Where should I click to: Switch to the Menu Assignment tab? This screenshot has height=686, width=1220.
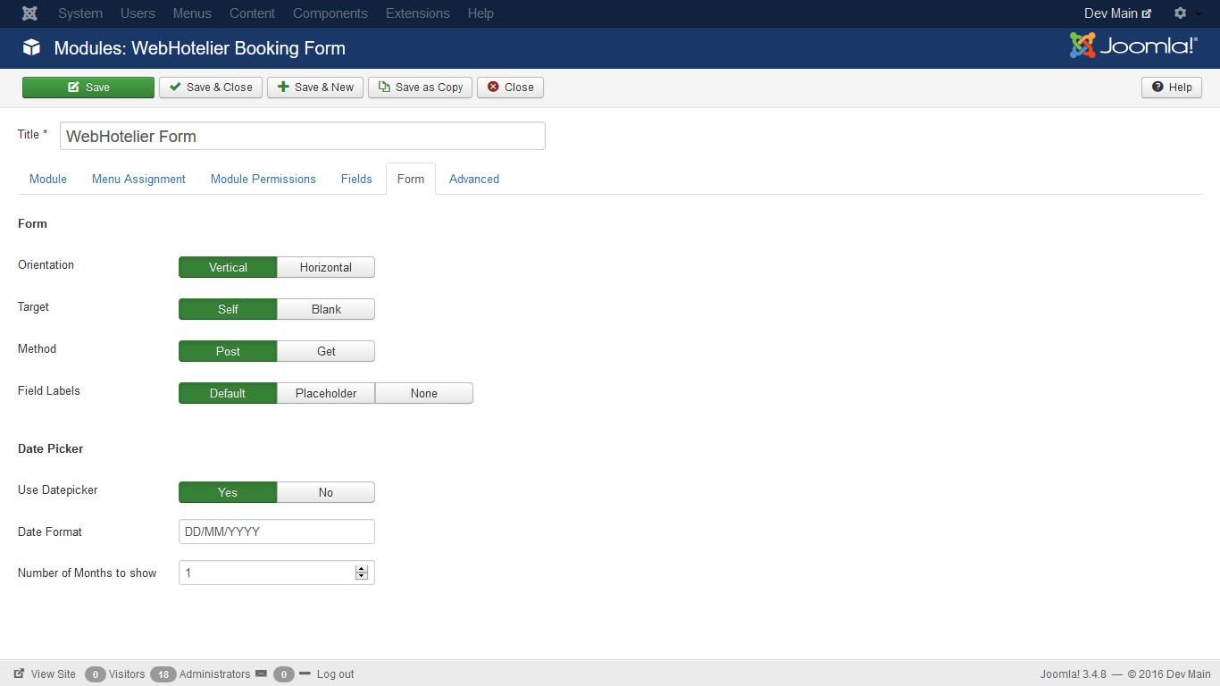click(x=138, y=179)
